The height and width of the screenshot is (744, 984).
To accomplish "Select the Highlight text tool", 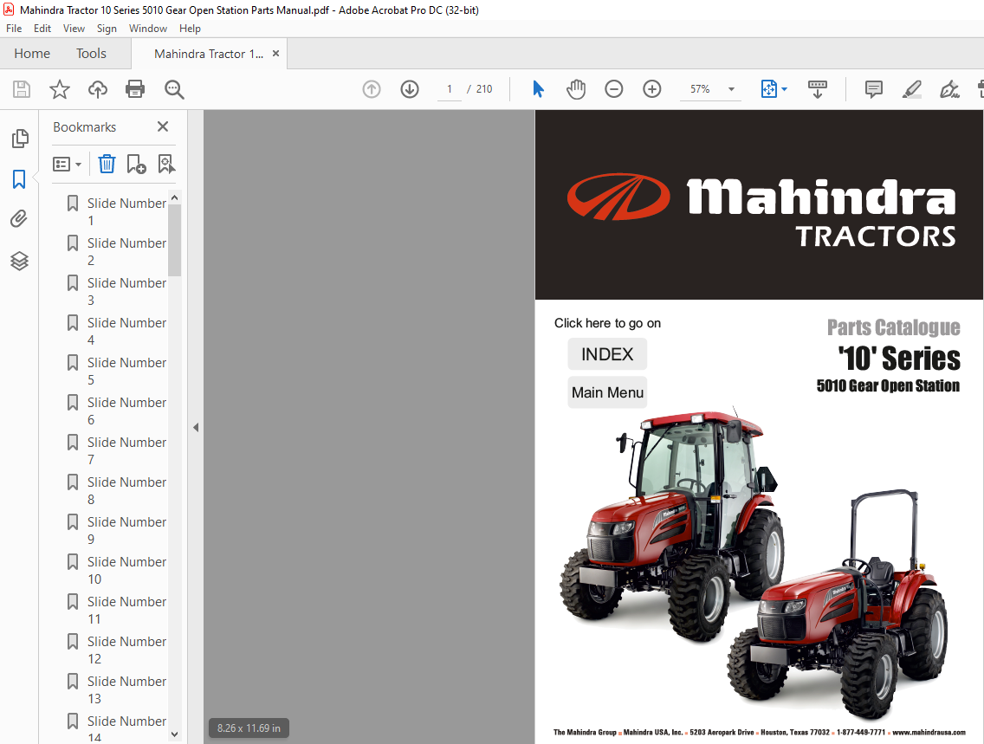I will pos(911,89).
